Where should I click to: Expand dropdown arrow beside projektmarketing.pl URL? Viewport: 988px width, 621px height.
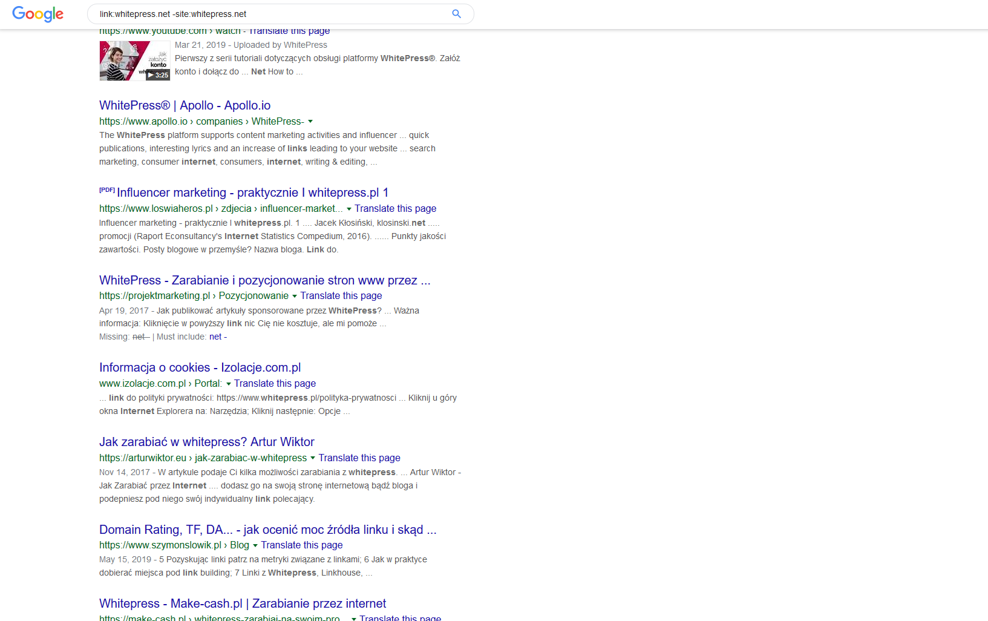pyautogui.click(x=295, y=296)
